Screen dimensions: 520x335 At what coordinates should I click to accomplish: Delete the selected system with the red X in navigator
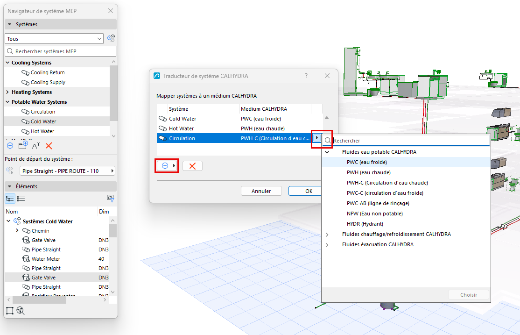pos(49,146)
